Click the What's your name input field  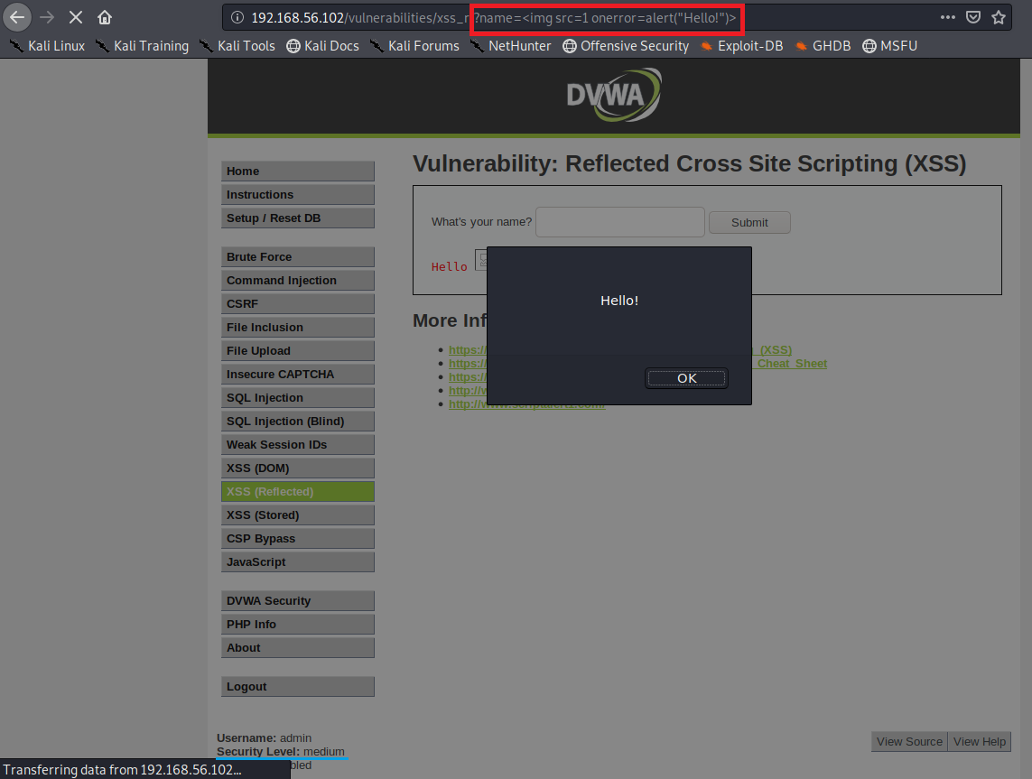point(620,222)
